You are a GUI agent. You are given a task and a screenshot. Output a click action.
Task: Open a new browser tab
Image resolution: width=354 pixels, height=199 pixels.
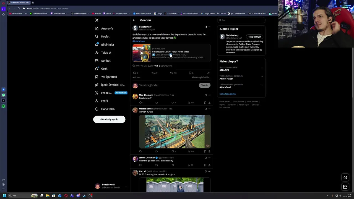pyautogui.click(x=33, y=2)
